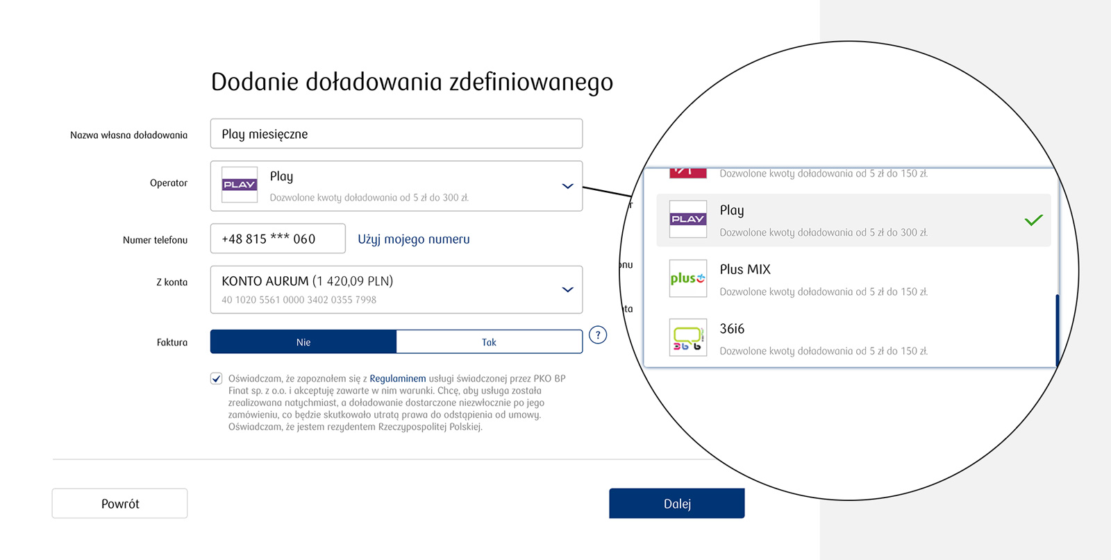The image size is (1111, 560).
Task: Select 36i6 operator in the list
Action: [x=853, y=339]
